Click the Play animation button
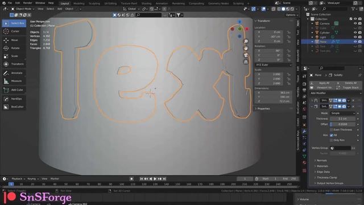Screen dimensions: 364x205 pyautogui.click(x=155, y=179)
